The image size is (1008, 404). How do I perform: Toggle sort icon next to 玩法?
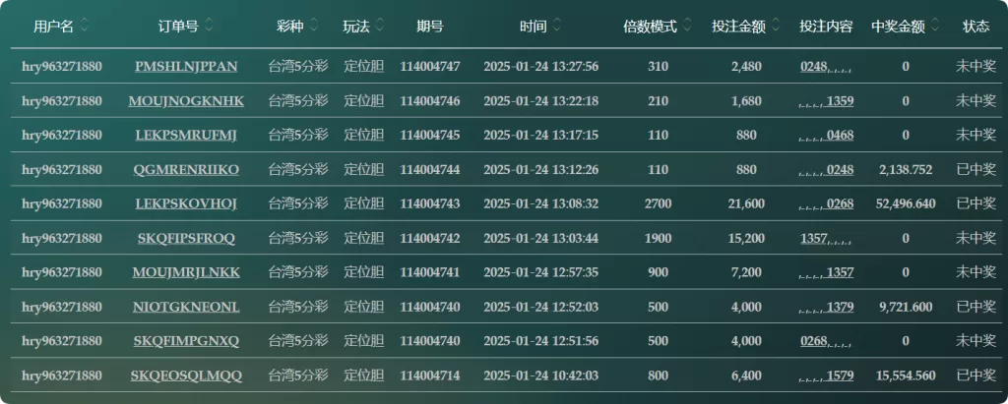(380, 27)
